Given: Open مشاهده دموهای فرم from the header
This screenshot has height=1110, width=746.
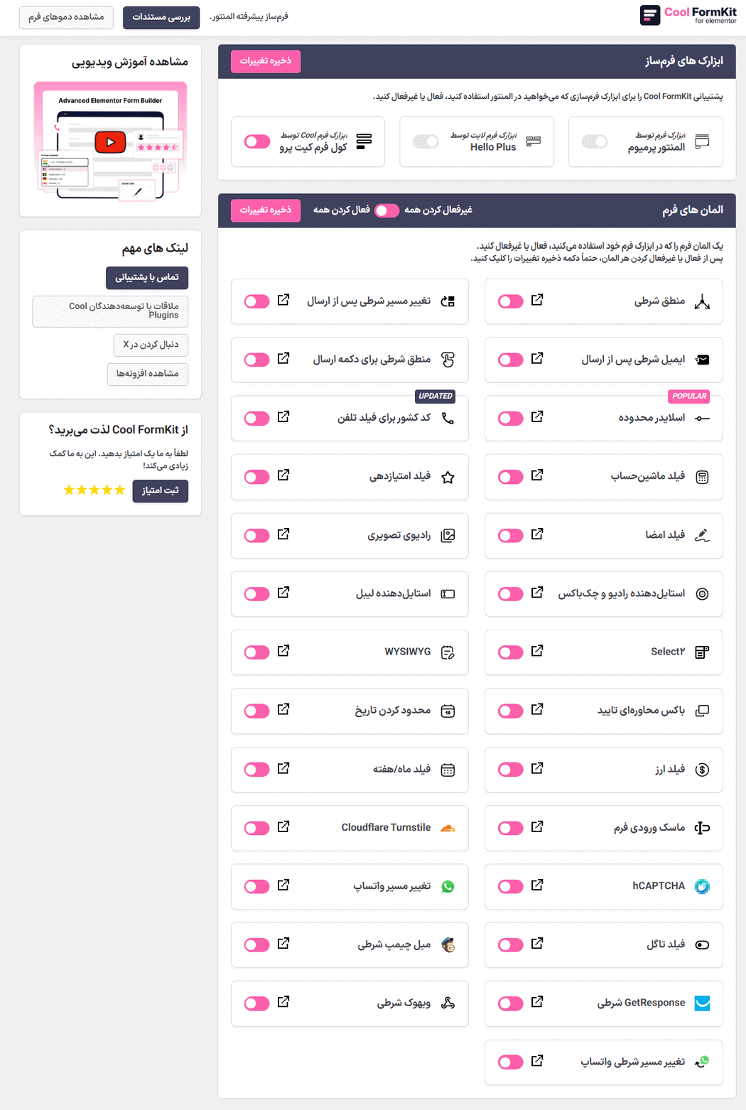Looking at the screenshot, I should click(66, 17).
